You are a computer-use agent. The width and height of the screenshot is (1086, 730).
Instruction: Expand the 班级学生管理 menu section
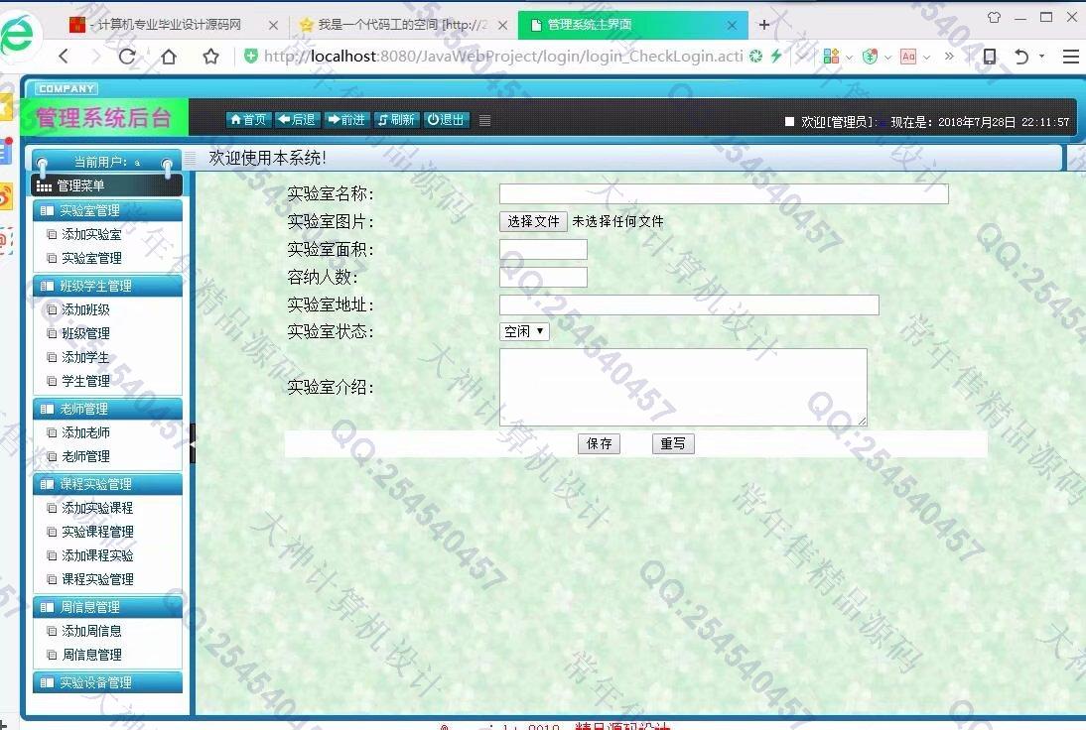(x=107, y=286)
